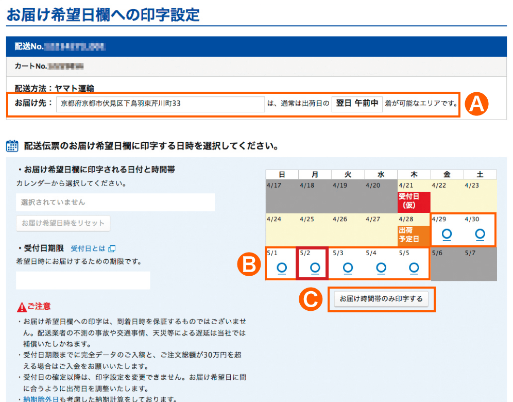Click the external link icon beside 受付日とは
Viewport: 513px width, 402px height.
click(112, 248)
